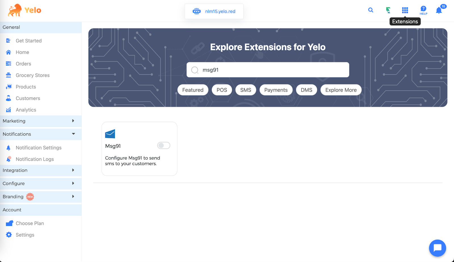Click the Explore More filter

coord(341,90)
